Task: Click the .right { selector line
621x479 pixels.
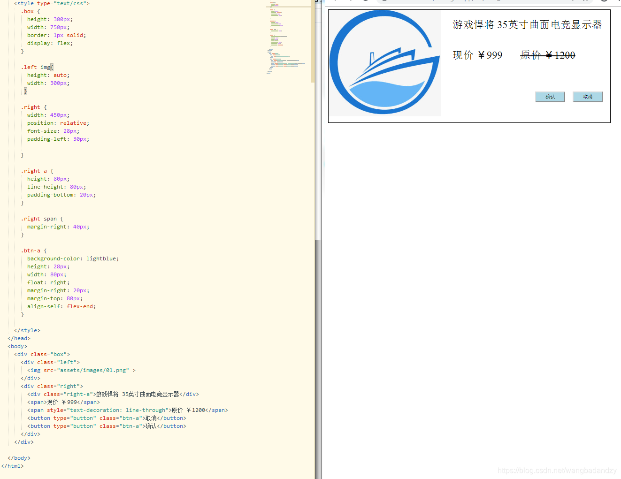Action: pos(34,107)
